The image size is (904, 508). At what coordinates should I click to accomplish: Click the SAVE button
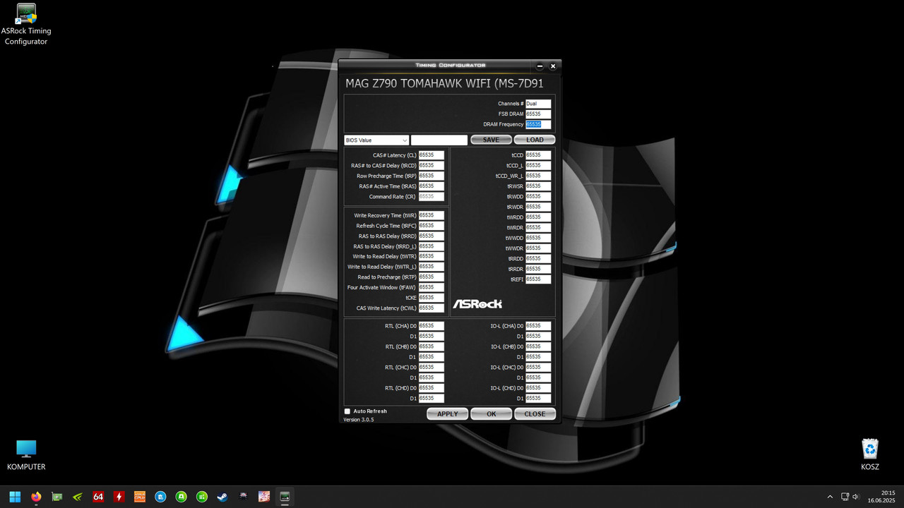492,140
